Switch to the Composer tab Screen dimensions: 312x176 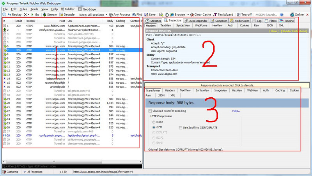(219, 21)
